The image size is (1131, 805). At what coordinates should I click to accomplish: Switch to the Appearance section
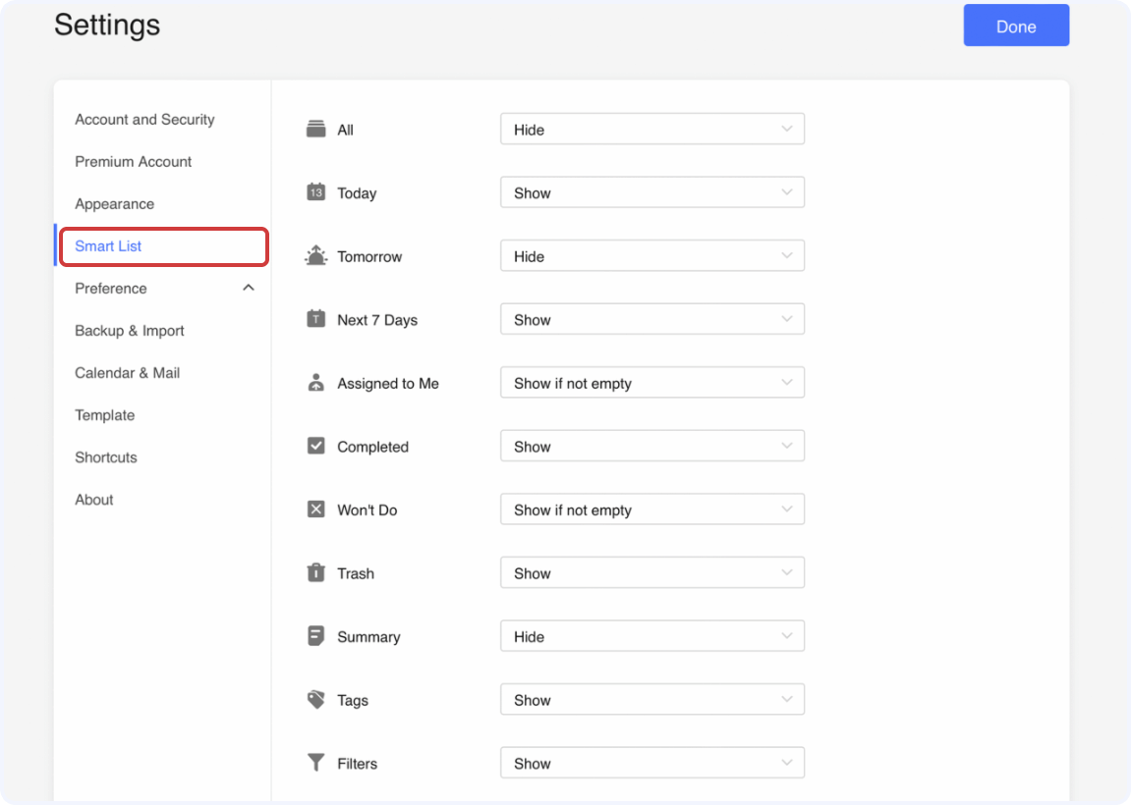[x=114, y=203]
